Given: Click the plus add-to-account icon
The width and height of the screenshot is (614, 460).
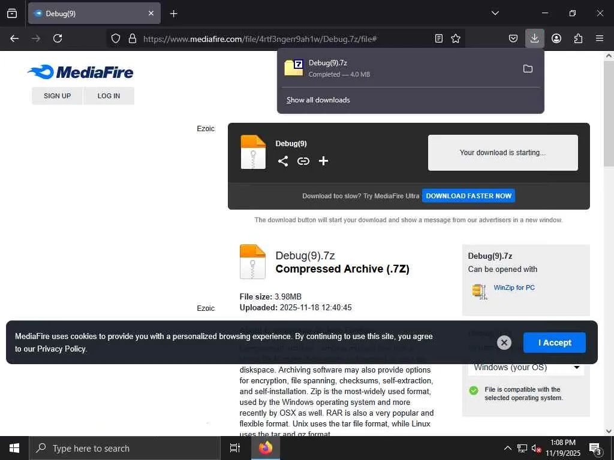Looking at the screenshot, I should 323,161.
